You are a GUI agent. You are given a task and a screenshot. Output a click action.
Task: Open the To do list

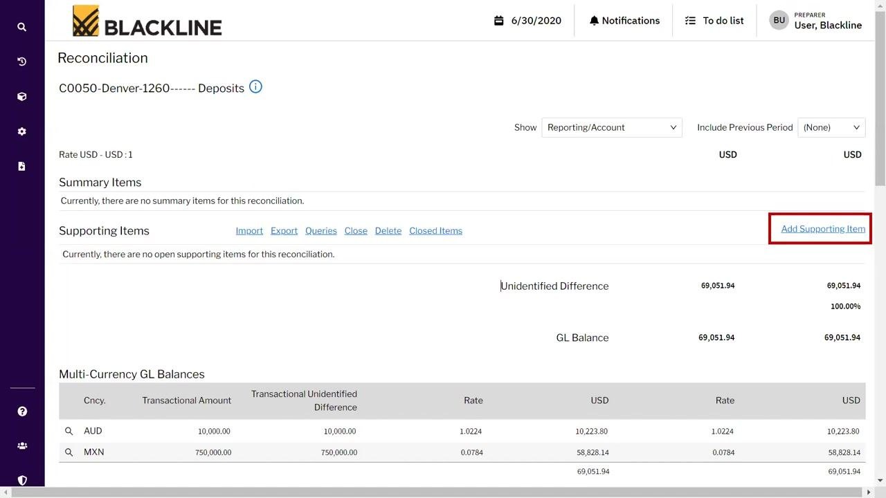(714, 21)
